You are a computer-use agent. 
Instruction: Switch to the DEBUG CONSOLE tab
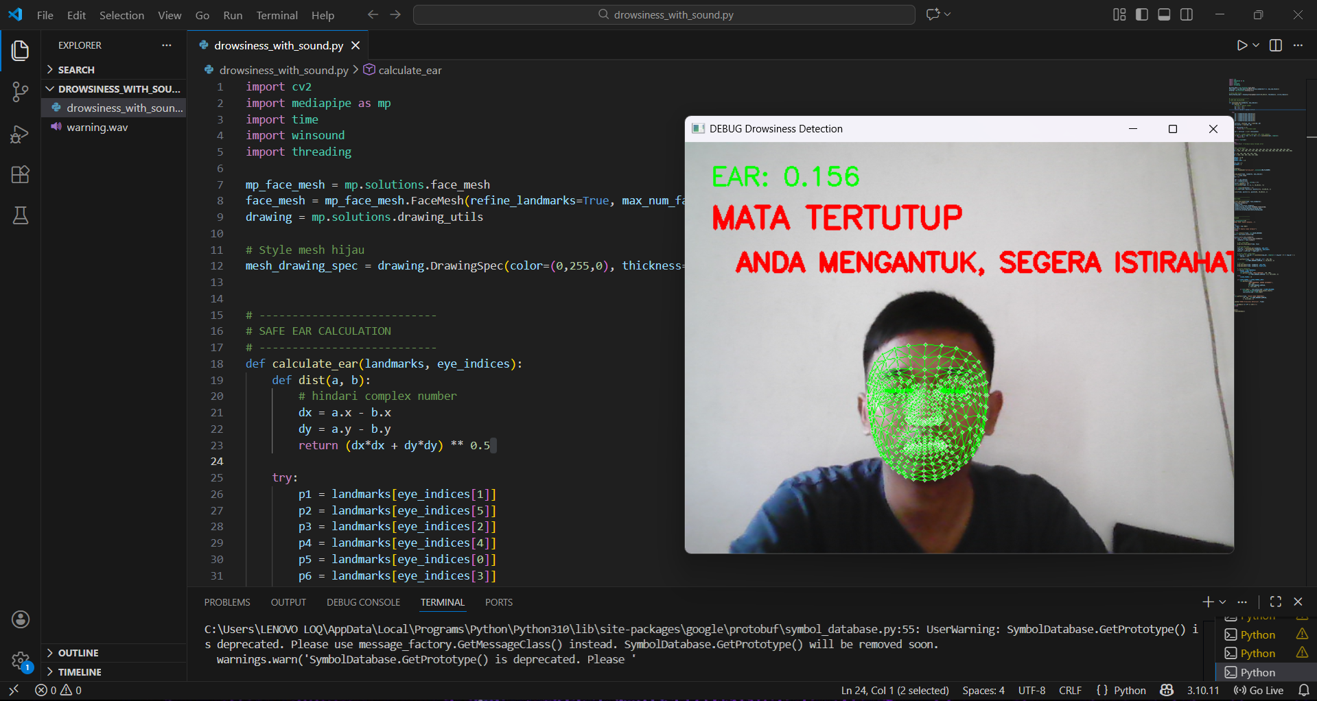tap(363, 602)
